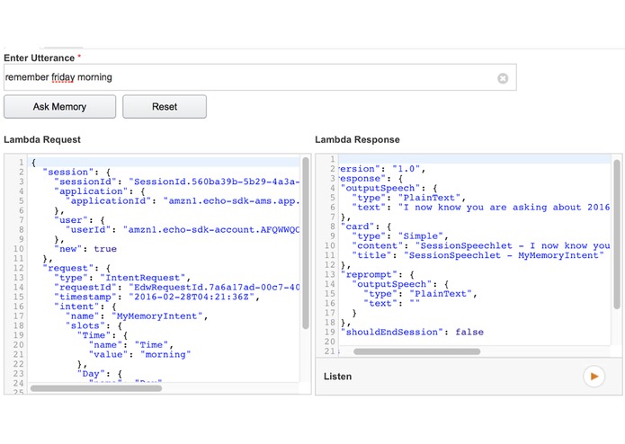Click the "session" line in the request
The image size is (625, 444).
click(76, 172)
